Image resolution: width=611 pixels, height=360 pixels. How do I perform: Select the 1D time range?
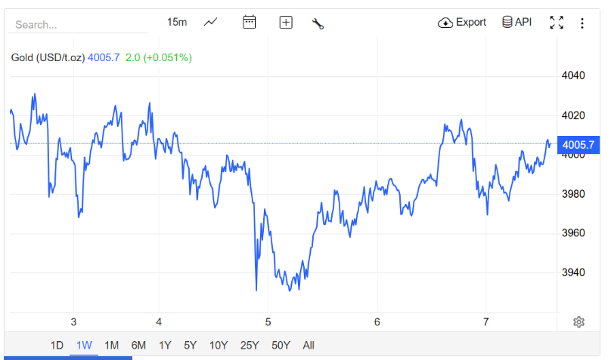point(57,346)
